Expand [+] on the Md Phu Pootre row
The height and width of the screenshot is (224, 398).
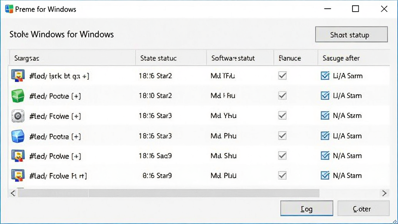[76, 136]
